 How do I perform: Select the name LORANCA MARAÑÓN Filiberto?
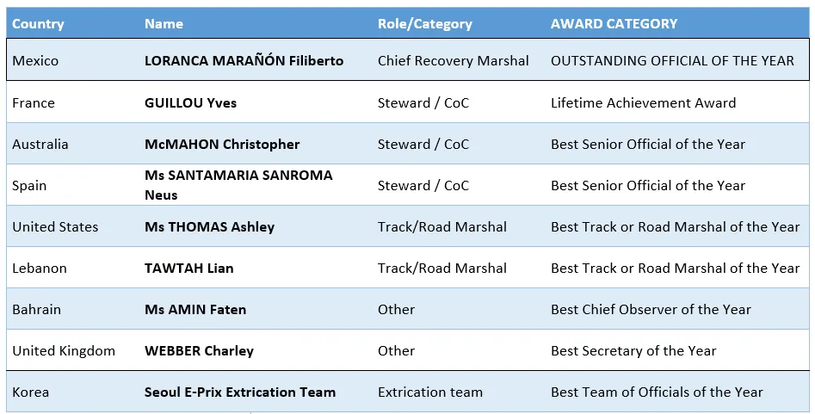tap(244, 61)
